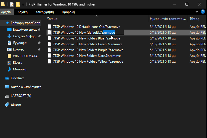Open Επιφάνεια εργασίας in navigation pane

(x=25, y=30)
